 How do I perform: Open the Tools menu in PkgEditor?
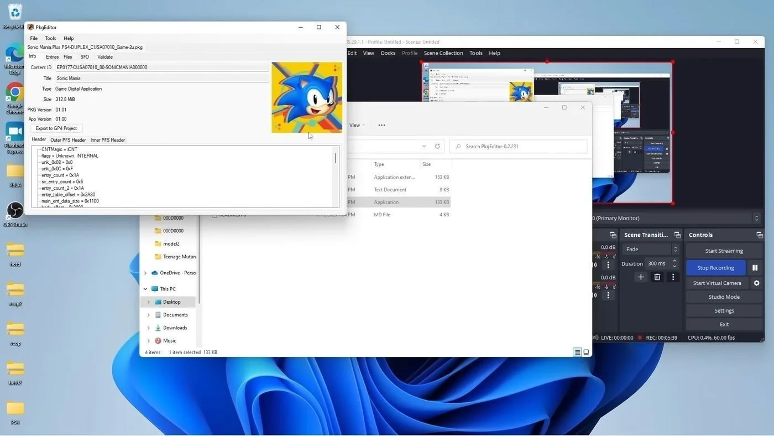pos(50,38)
